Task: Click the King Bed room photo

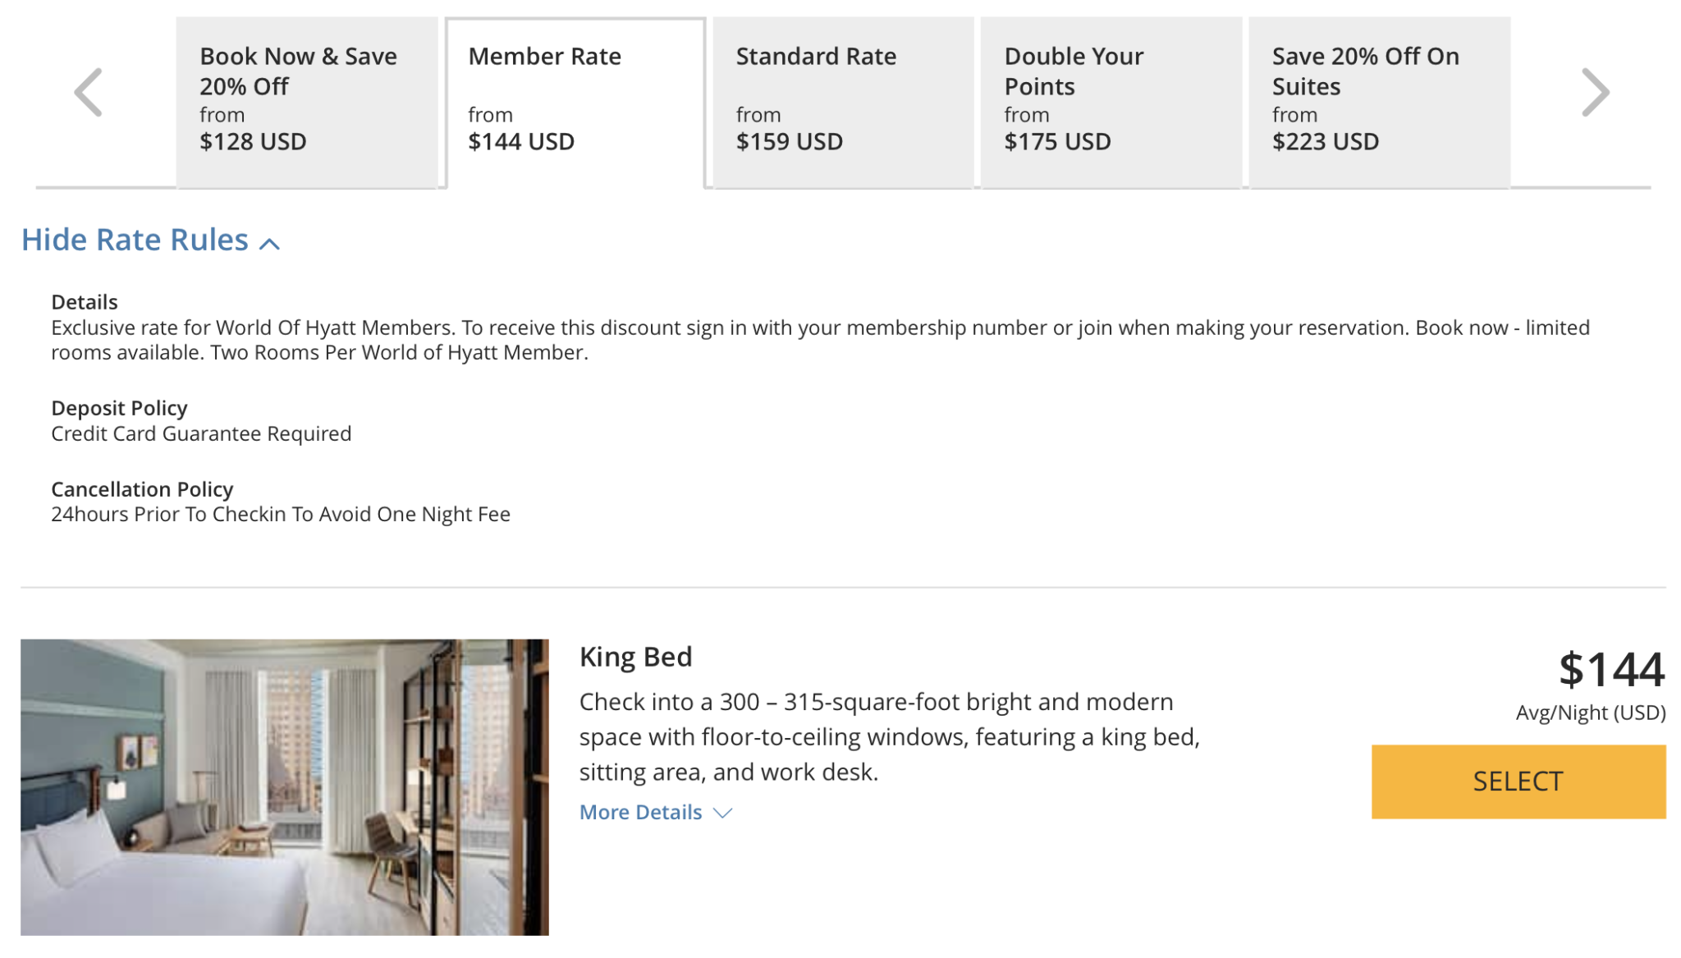Action: tap(284, 786)
